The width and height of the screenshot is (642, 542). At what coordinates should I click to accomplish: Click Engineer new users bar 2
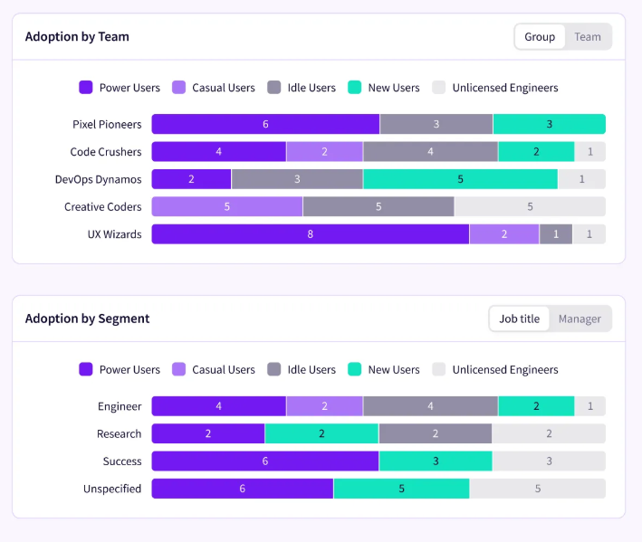tap(536, 406)
